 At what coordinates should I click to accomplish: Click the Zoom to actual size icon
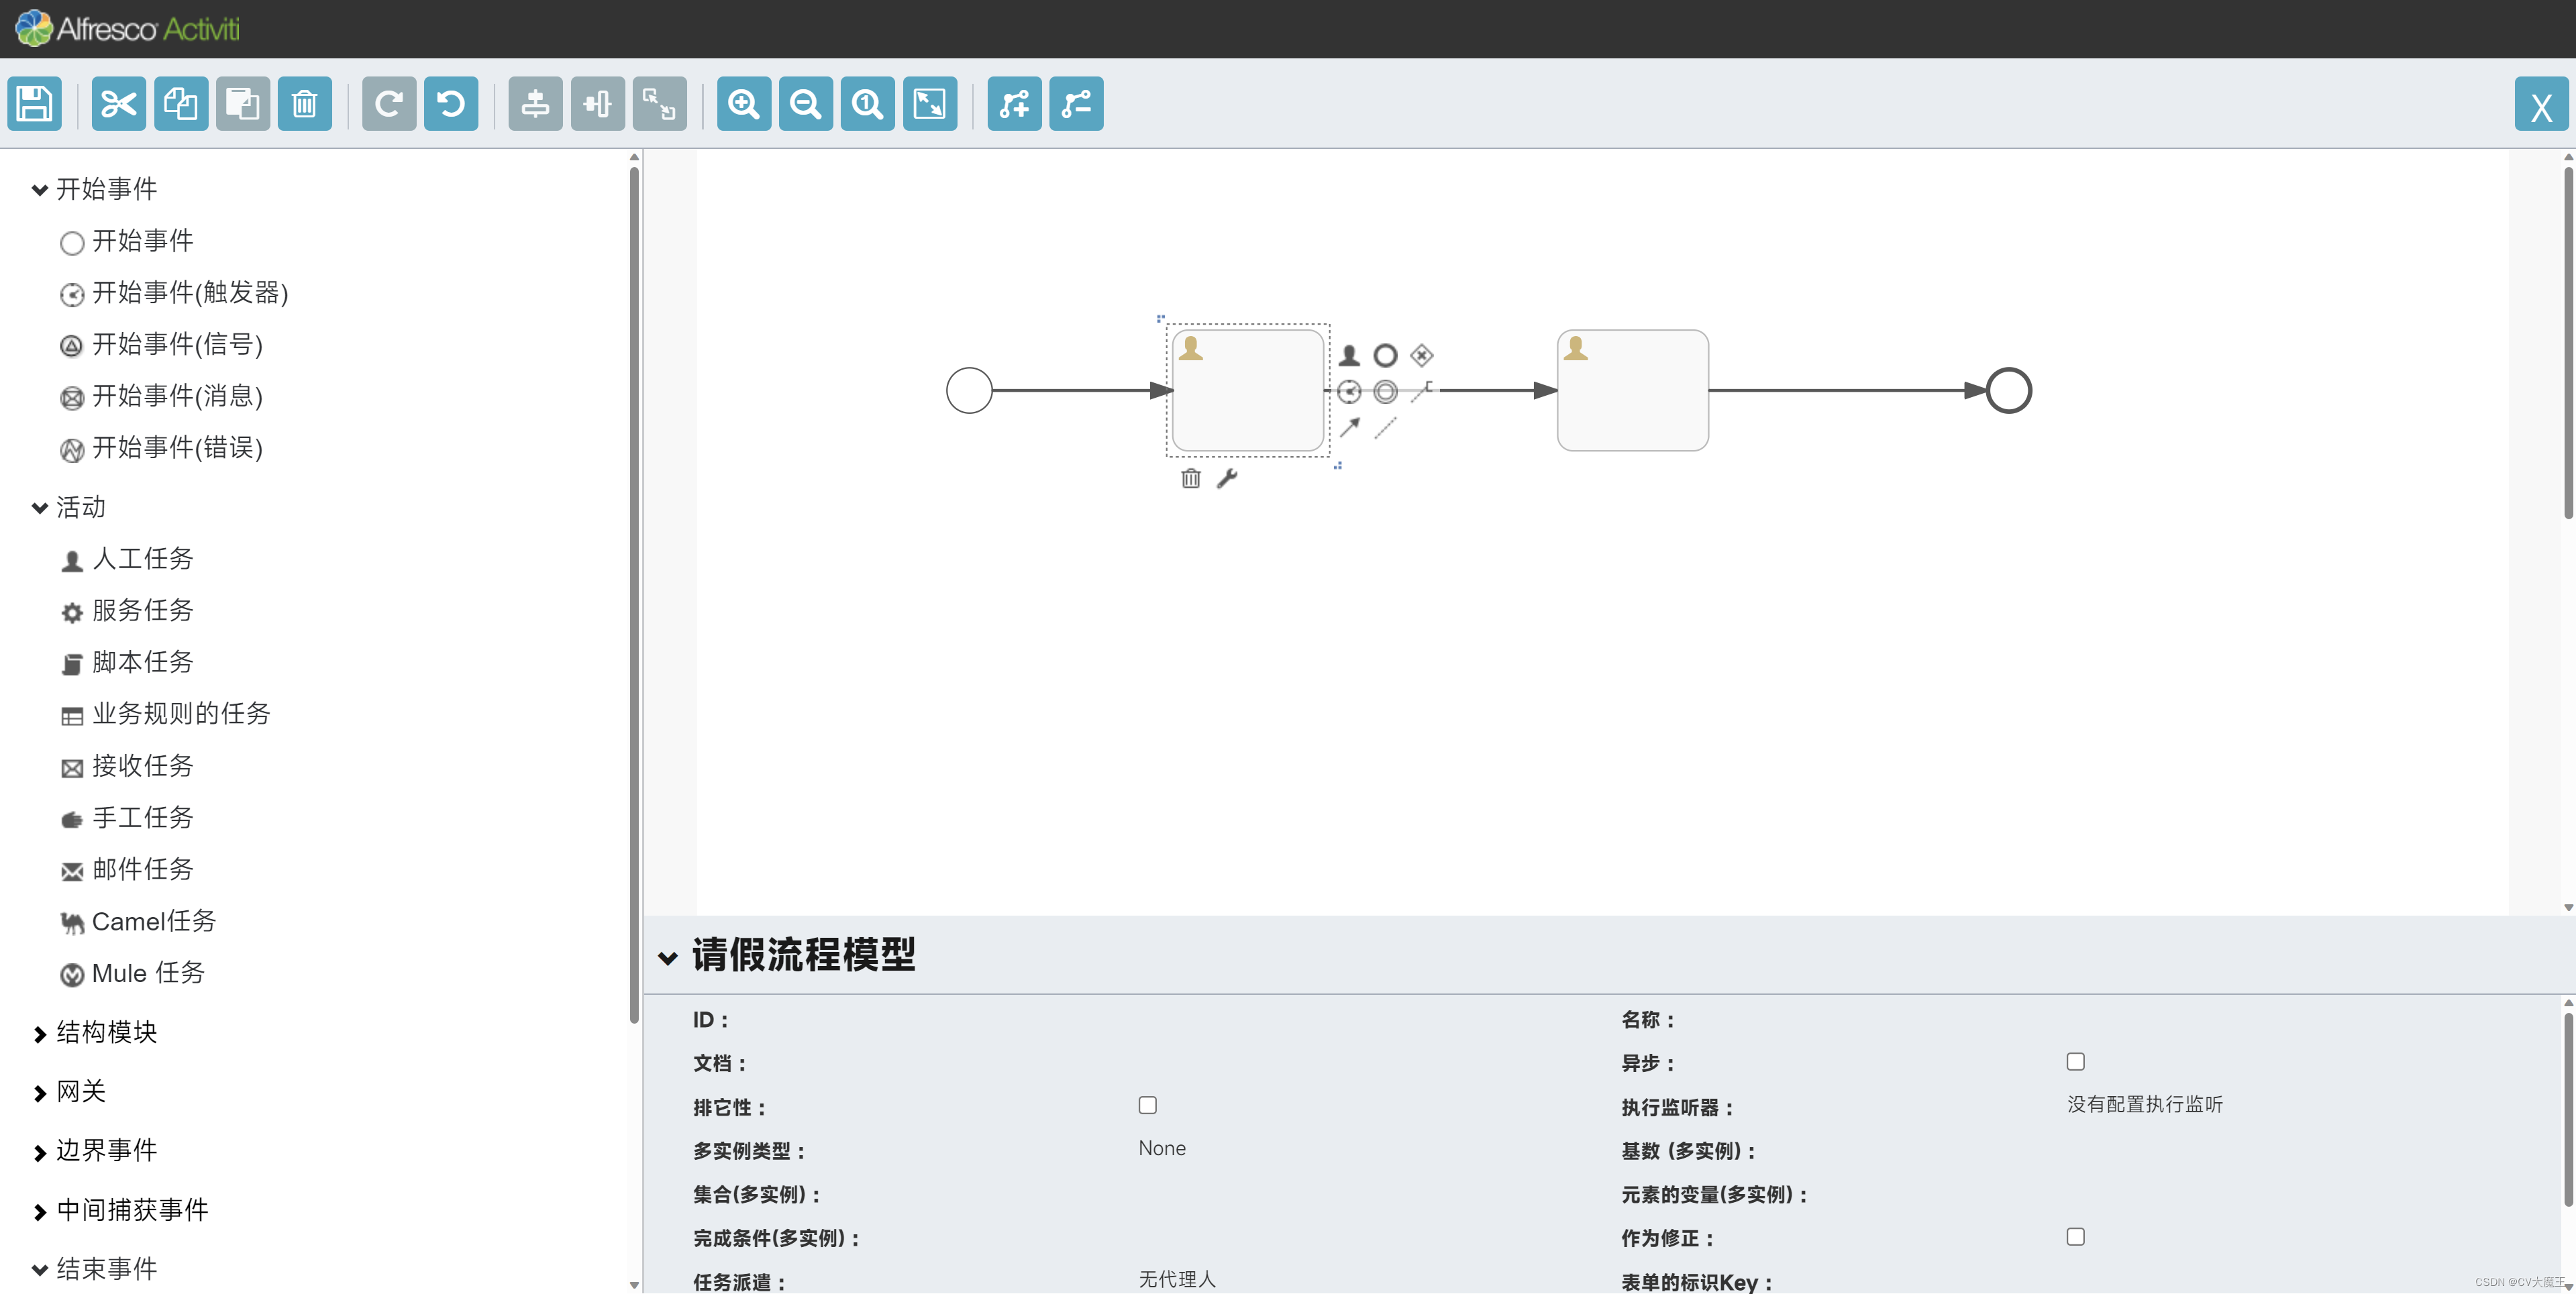[868, 104]
